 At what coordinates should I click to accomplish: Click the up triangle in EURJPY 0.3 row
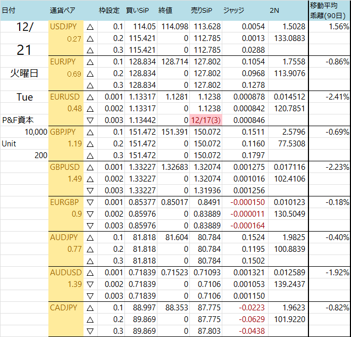coord(90,85)
